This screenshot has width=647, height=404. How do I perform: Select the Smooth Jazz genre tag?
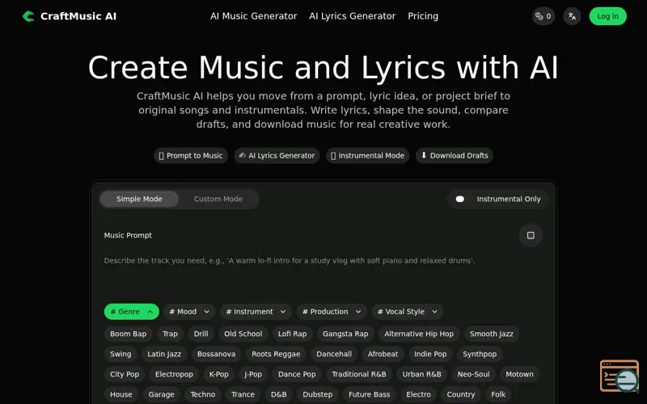click(x=492, y=334)
